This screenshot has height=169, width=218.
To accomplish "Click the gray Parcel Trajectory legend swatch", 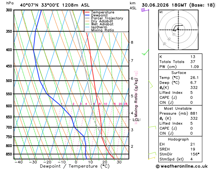I will pyautogui.click(x=87, y=18).
